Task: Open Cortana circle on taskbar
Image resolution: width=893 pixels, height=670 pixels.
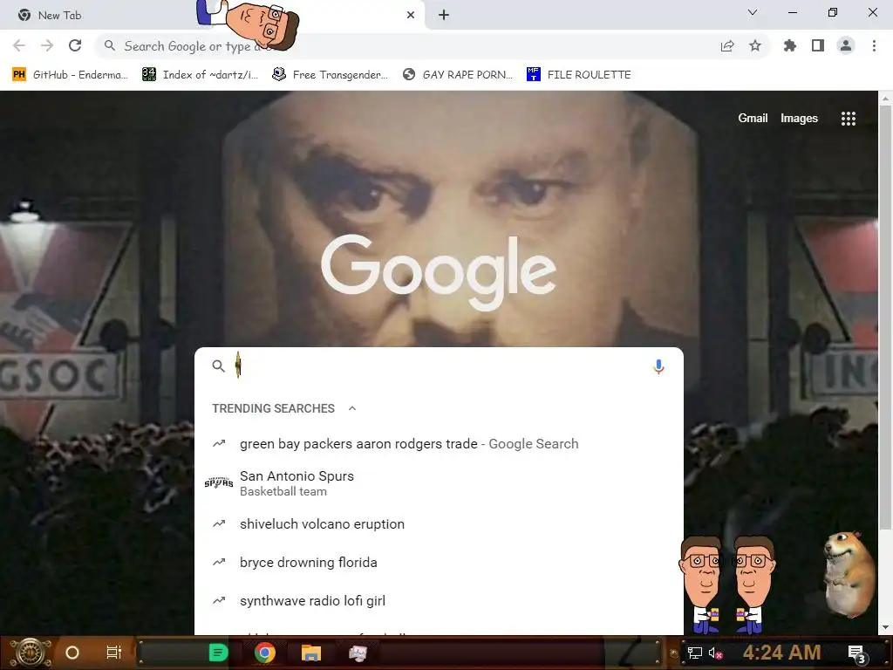Action: click(72, 653)
